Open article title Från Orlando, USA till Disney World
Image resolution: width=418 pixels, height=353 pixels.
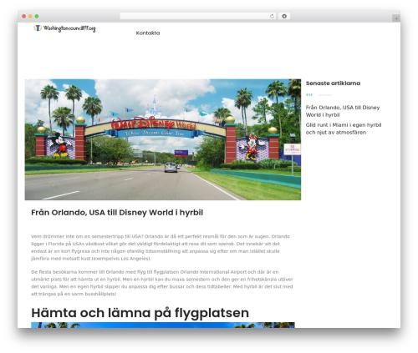coord(117,213)
